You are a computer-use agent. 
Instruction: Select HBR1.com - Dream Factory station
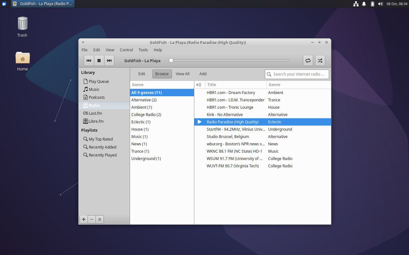pos(263,92)
